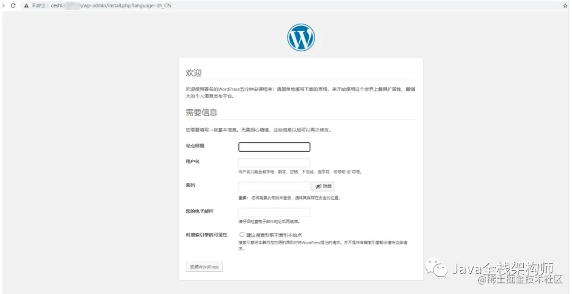Click the 用户名 username input field

pos(274,163)
